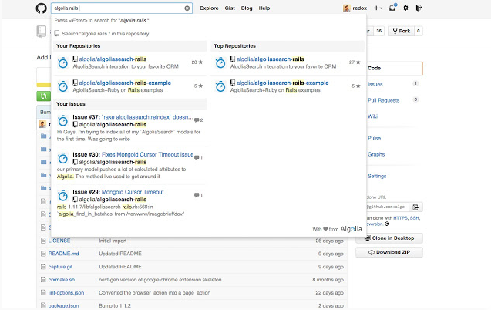
Task: Open the star count 36
Action: [379, 31]
